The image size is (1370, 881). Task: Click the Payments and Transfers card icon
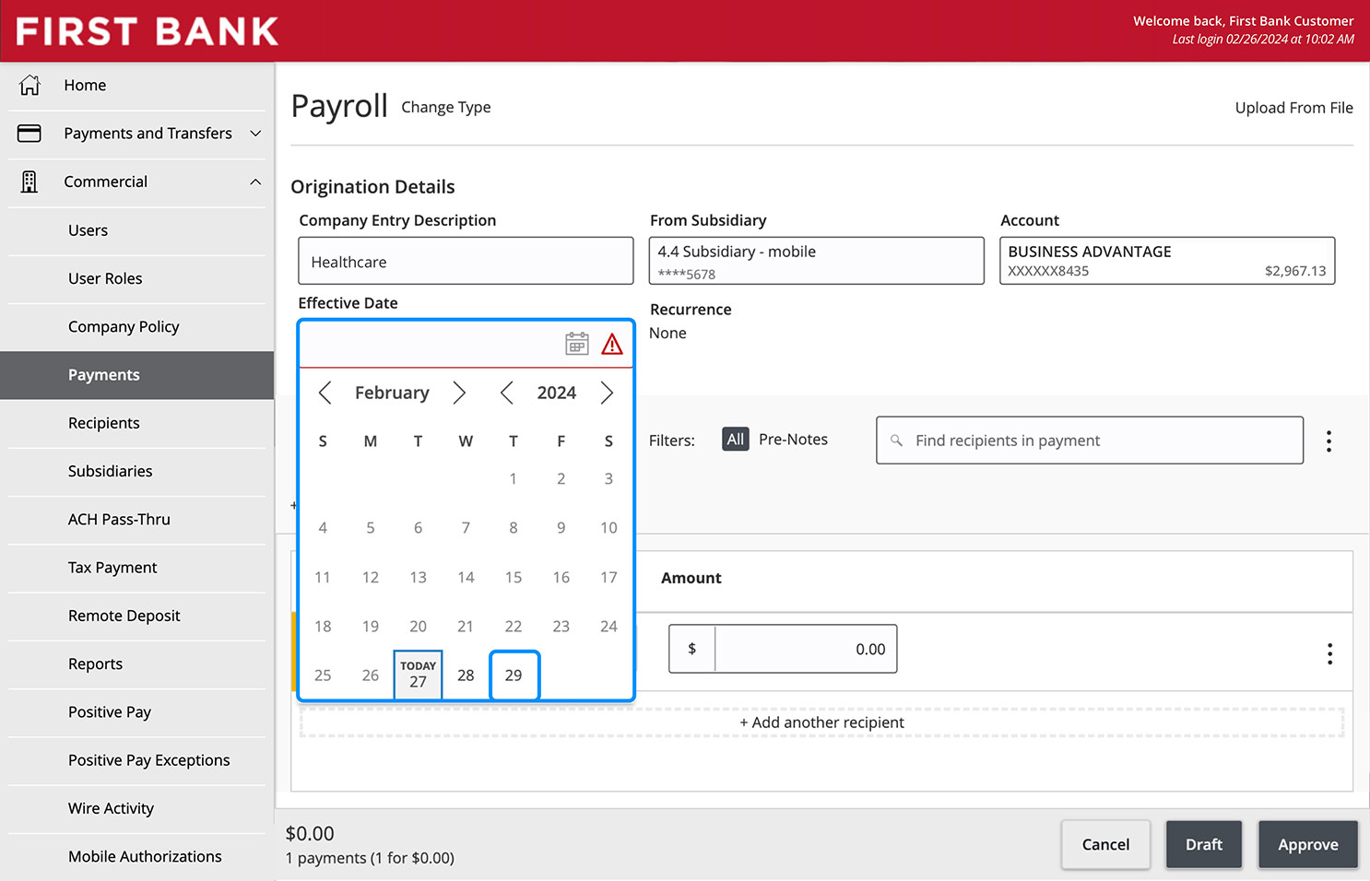point(30,134)
